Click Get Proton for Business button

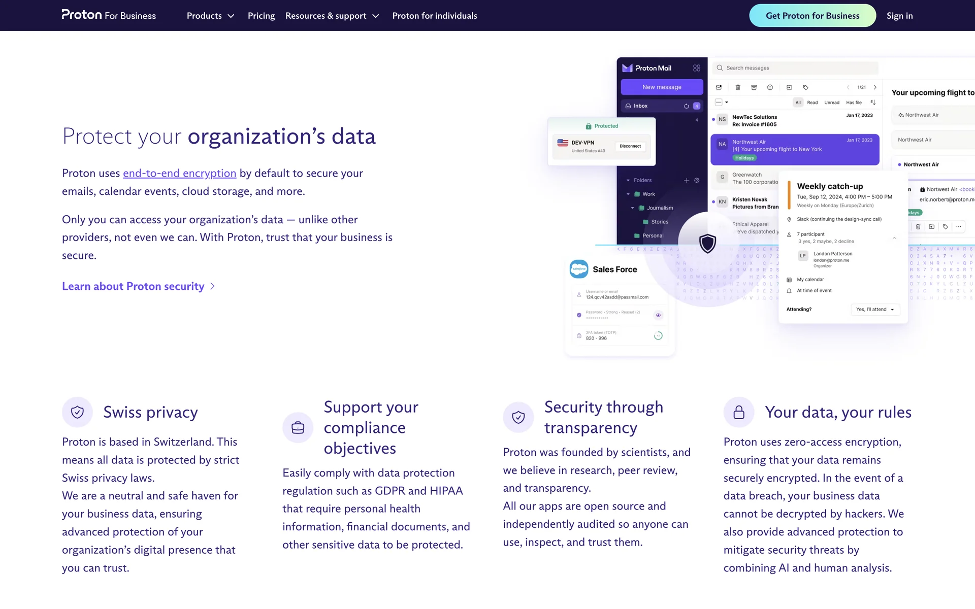(x=812, y=16)
